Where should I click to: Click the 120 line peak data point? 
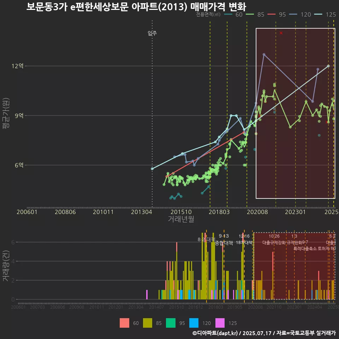[x=264, y=54]
